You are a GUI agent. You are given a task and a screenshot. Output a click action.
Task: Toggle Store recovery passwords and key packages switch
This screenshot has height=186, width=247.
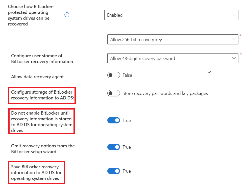[x=114, y=93]
